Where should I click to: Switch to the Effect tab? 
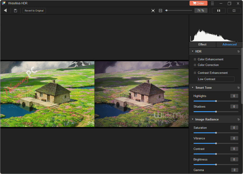coord(202,44)
